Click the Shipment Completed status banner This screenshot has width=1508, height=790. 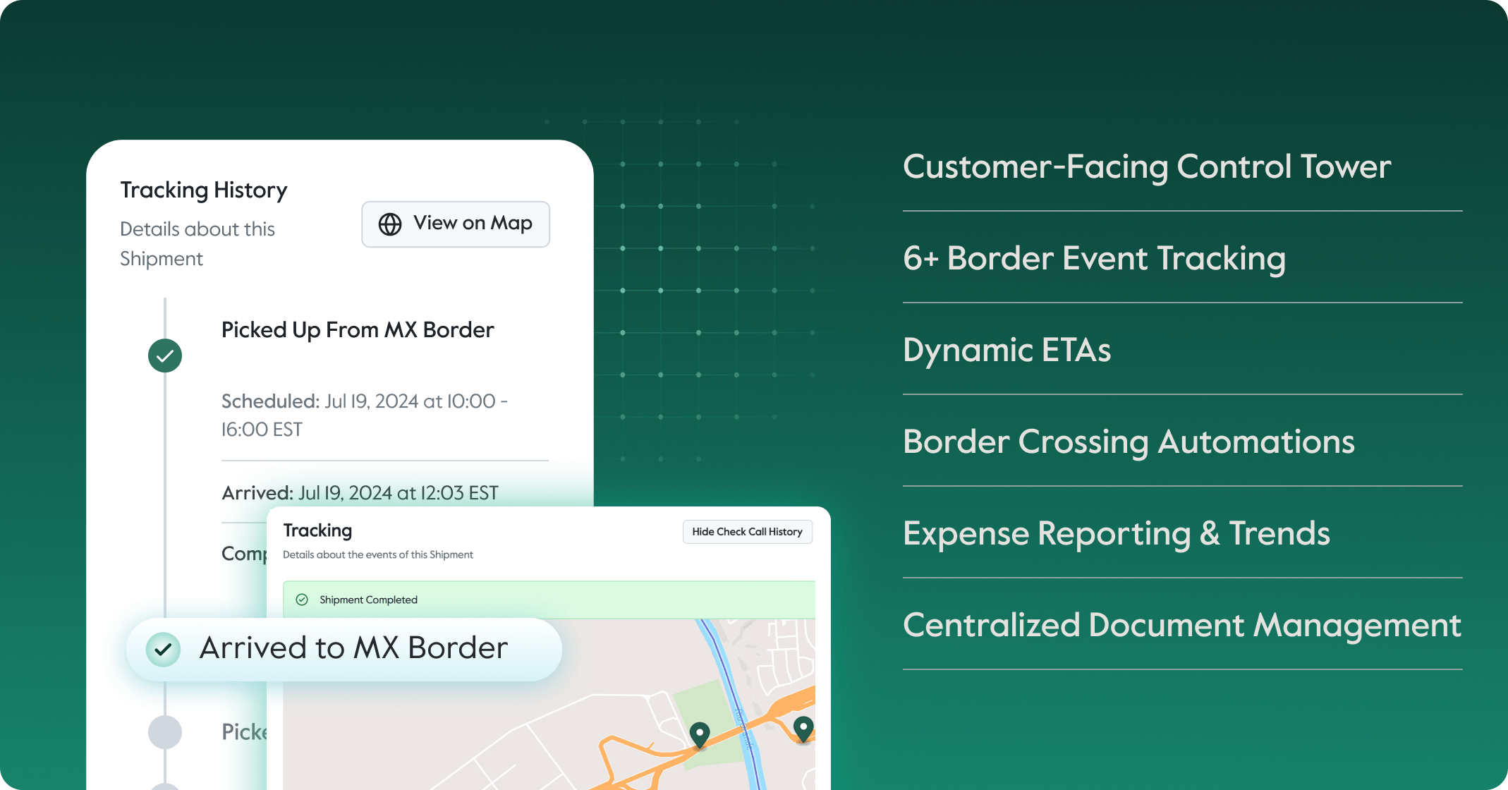tap(550, 600)
